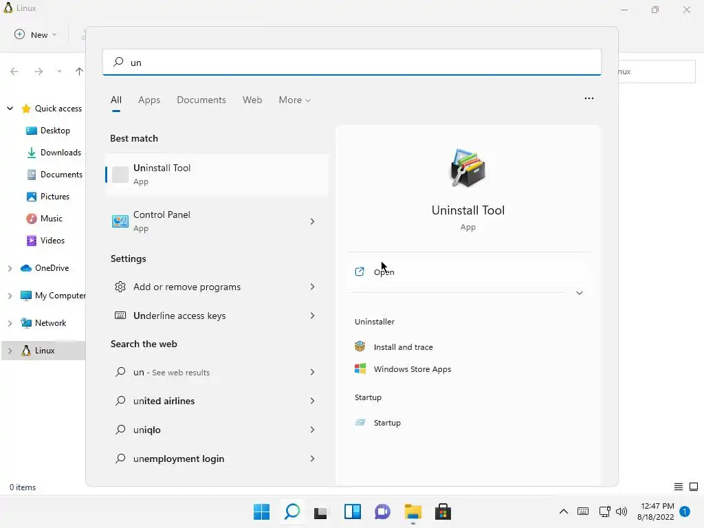Click the Explorer search field
This screenshot has width=704, height=528.
click(657, 71)
